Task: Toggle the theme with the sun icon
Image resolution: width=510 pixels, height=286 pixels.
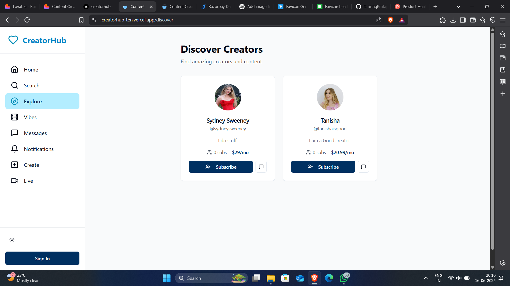Action: (12, 239)
